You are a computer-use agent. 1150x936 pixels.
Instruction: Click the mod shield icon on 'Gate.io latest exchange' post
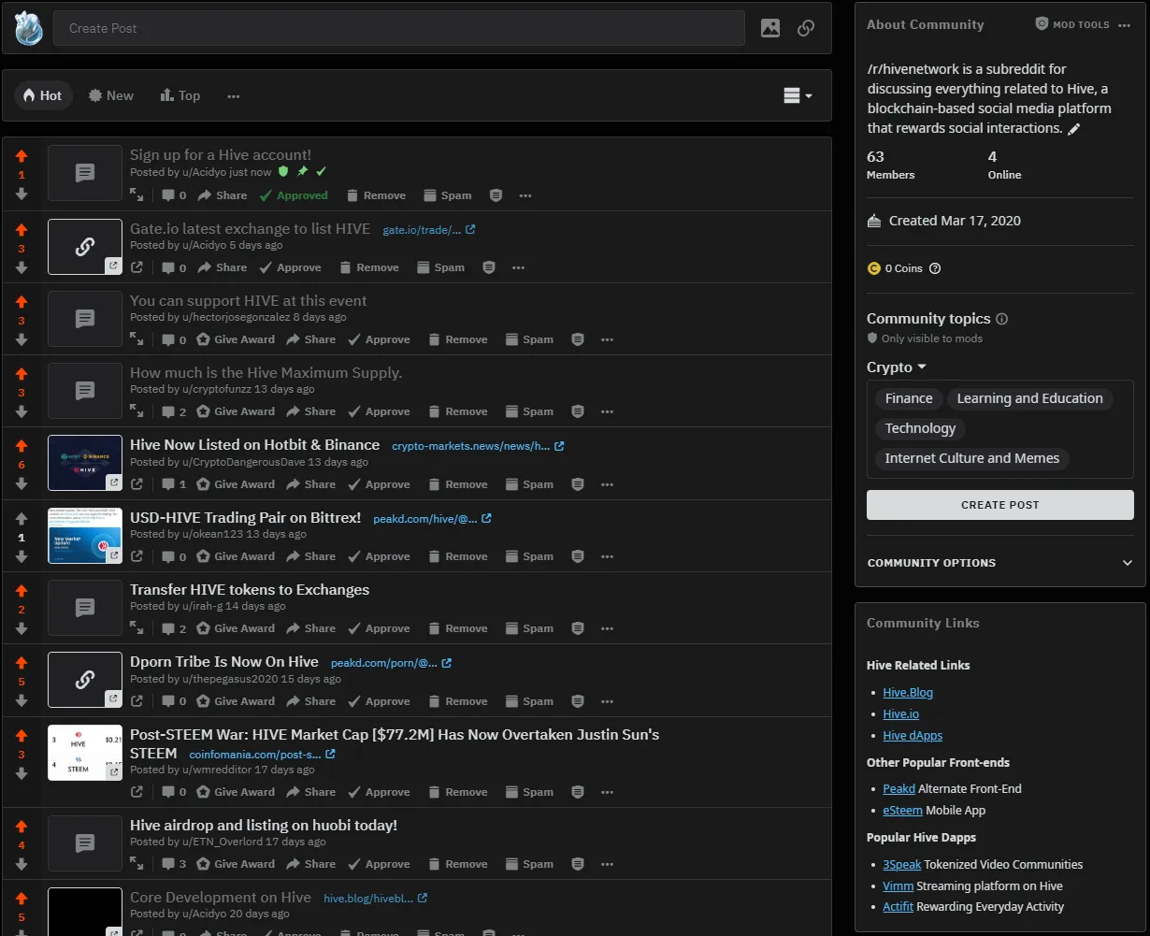click(x=489, y=267)
